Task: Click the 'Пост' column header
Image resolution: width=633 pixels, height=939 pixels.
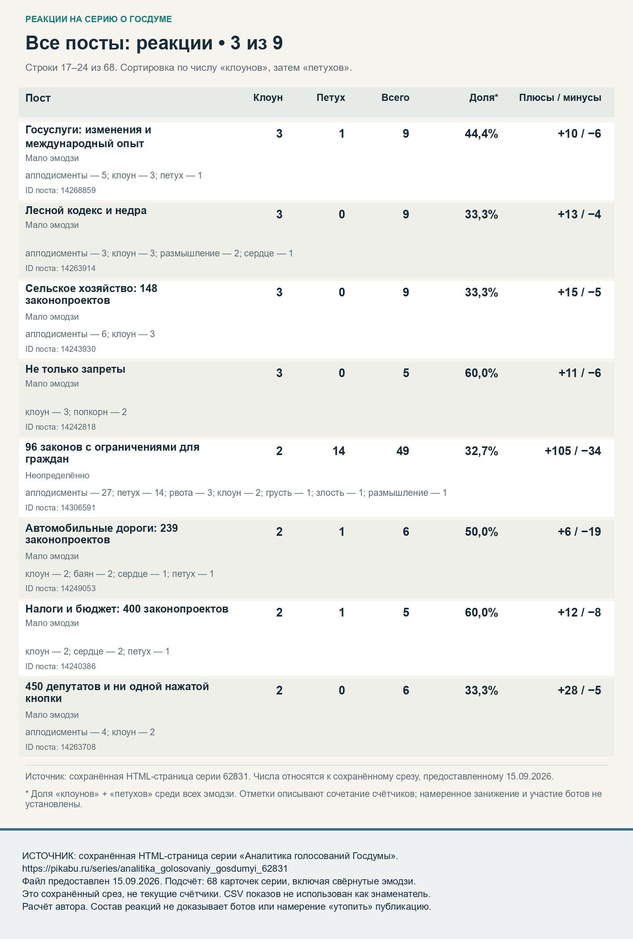Action: pyautogui.click(x=38, y=98)
